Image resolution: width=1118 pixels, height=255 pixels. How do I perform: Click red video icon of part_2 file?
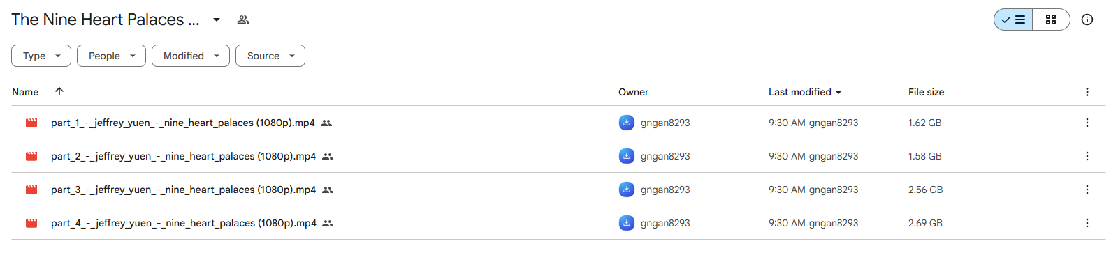[x=31, y=156]
